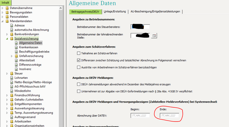The height and width of the screenshot is (127, 229).
Task: Expand the Unfallversicherung tree node arrow
Action: click(12, 56)
